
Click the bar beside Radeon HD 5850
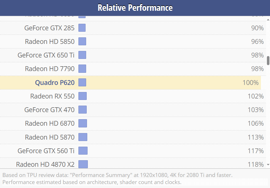82,42
